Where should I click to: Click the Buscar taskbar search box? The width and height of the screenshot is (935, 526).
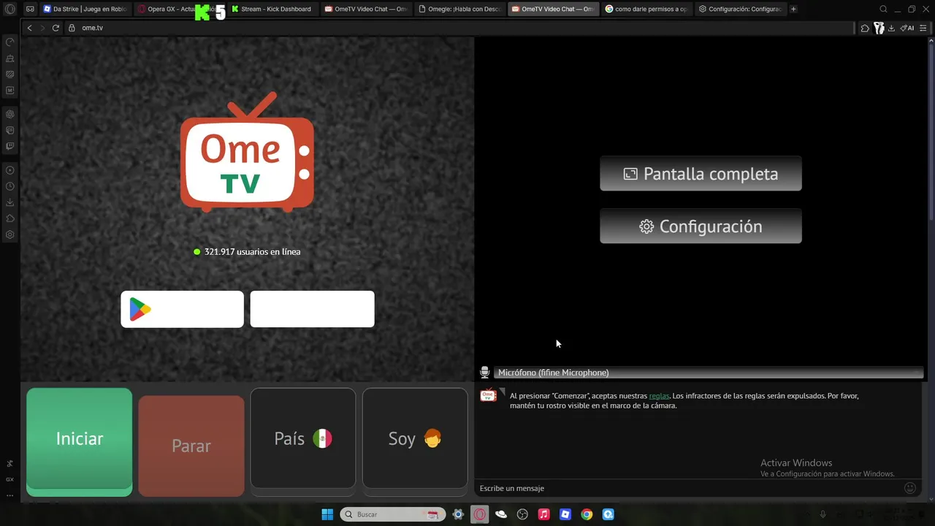point(393,514)
